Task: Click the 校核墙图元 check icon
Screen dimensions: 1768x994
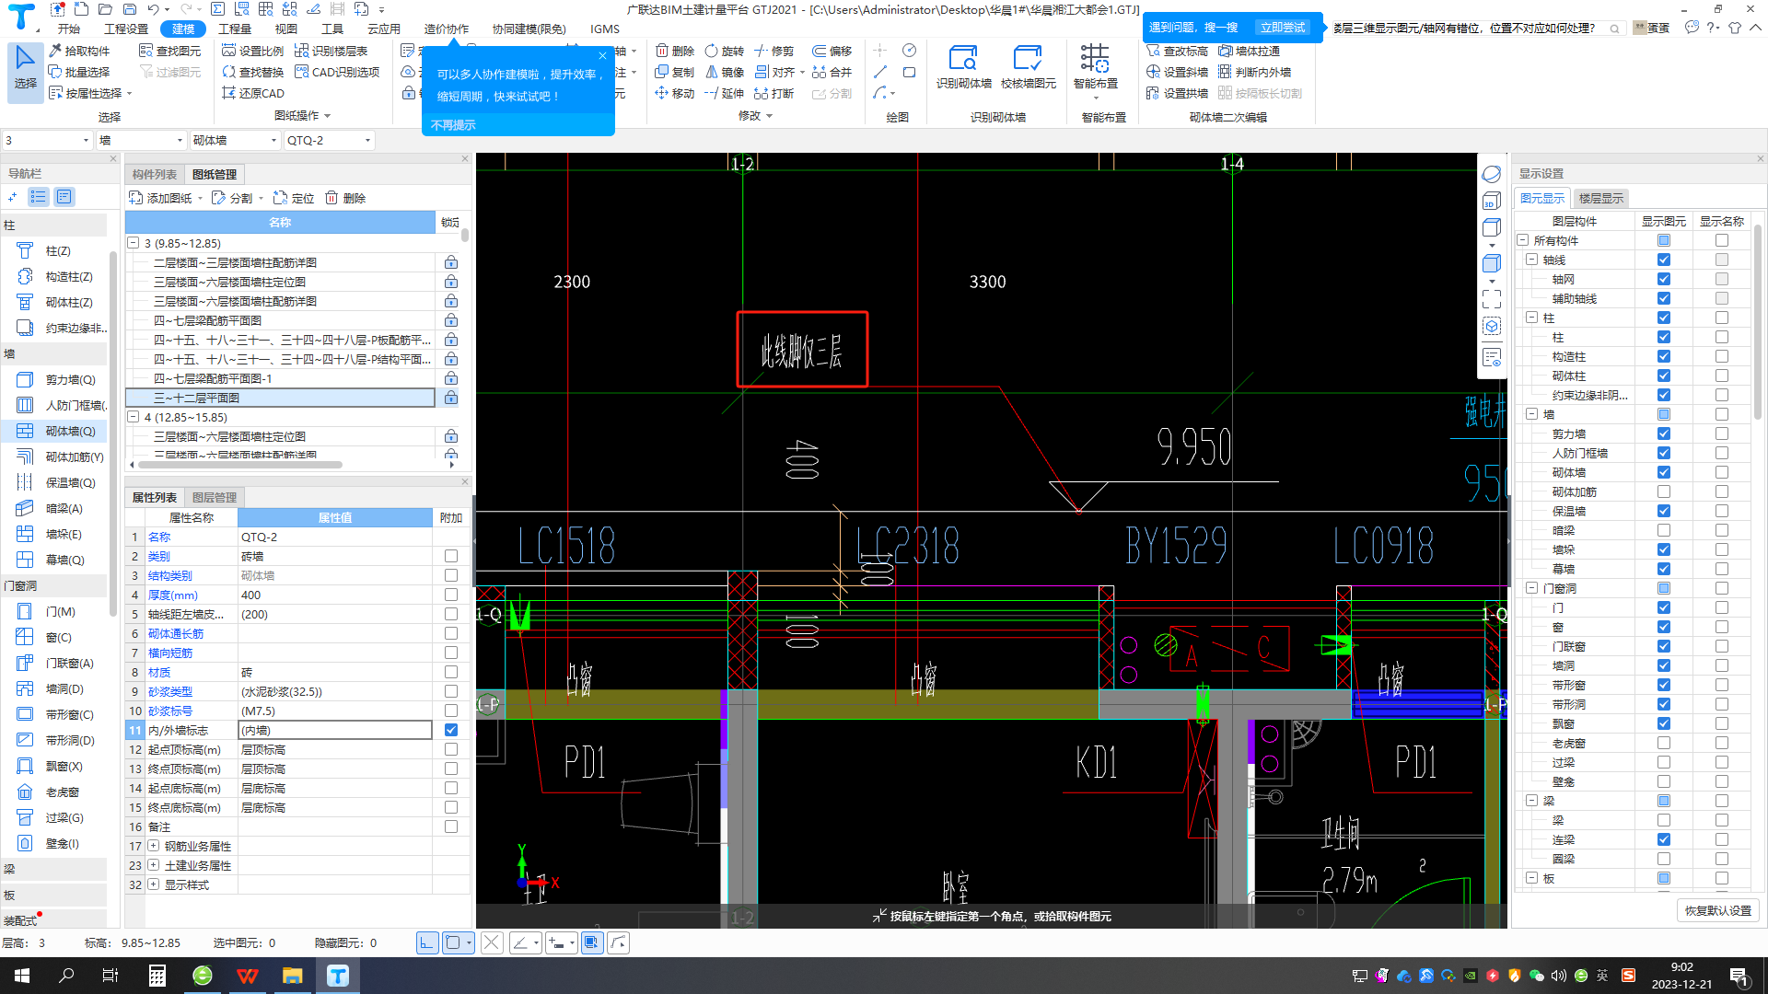Action: click(1028, 67)
